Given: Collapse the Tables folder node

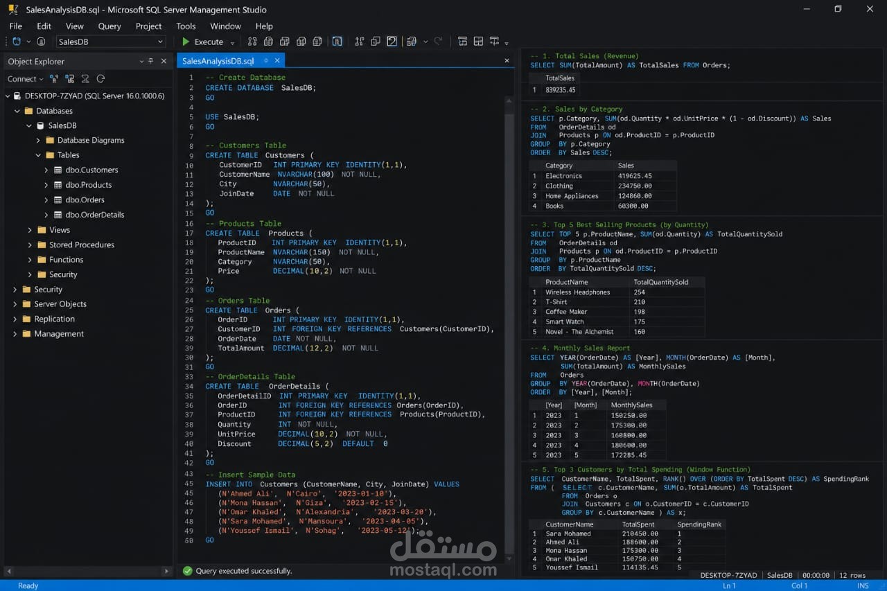Looking at the screenshot, I should [38, 155].
